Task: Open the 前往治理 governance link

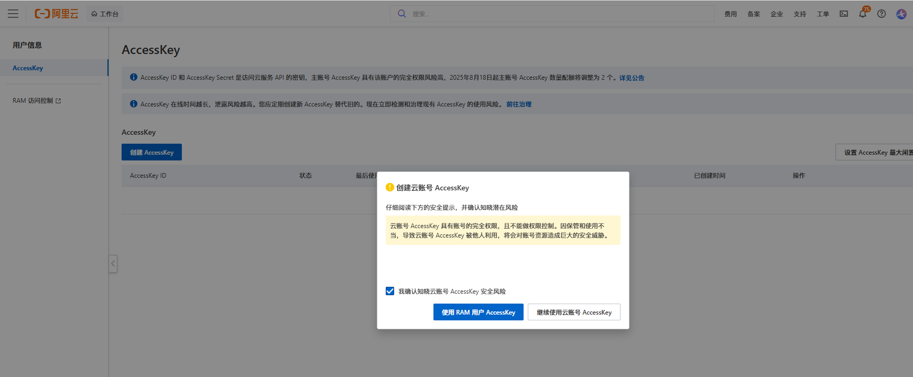Action: coord(519,104)
